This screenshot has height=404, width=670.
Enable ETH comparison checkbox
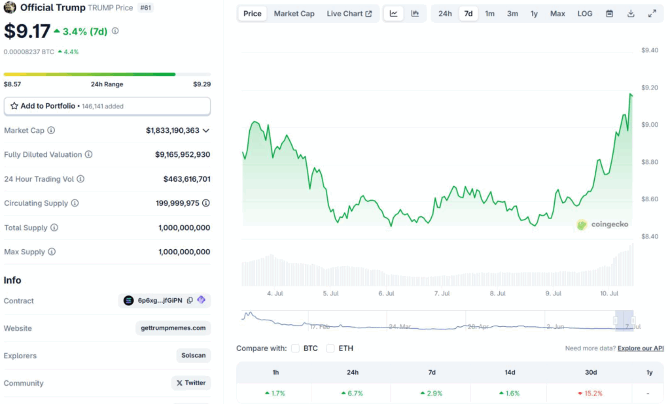click(330, 348)
